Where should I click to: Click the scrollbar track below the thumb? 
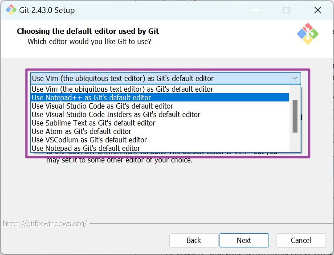click(295, 142)
